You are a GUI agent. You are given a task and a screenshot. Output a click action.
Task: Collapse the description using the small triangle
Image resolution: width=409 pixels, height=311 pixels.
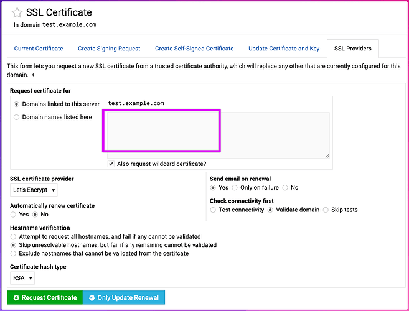[x=32, y=75]
